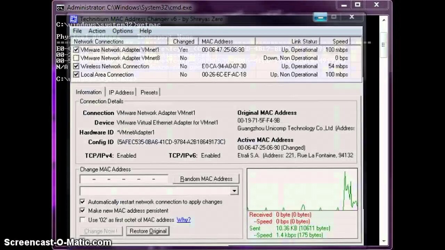Select MAC address E0-CA-94-A0-07-30 cell
Screen dimensions: 445x250
point(224,66)
